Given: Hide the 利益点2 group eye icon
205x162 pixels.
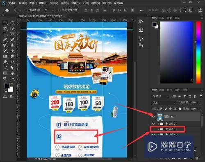Looking at the screenshot, I should (x=153, y=124).
